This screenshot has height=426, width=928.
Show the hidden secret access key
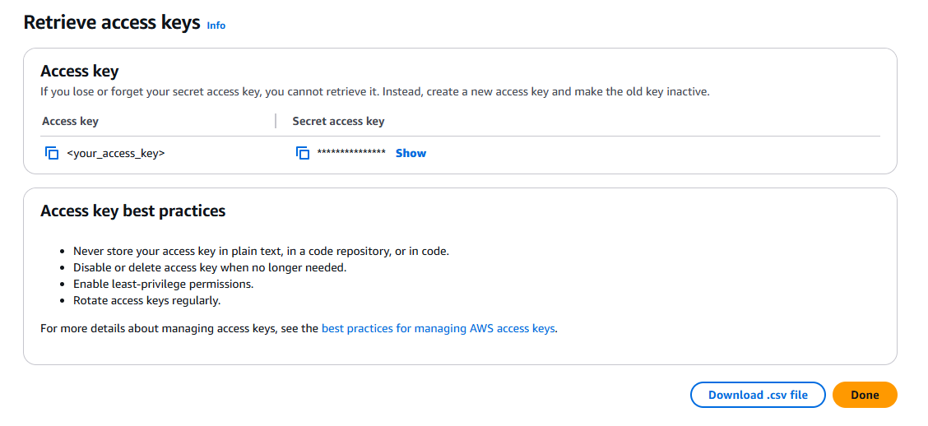411,153
